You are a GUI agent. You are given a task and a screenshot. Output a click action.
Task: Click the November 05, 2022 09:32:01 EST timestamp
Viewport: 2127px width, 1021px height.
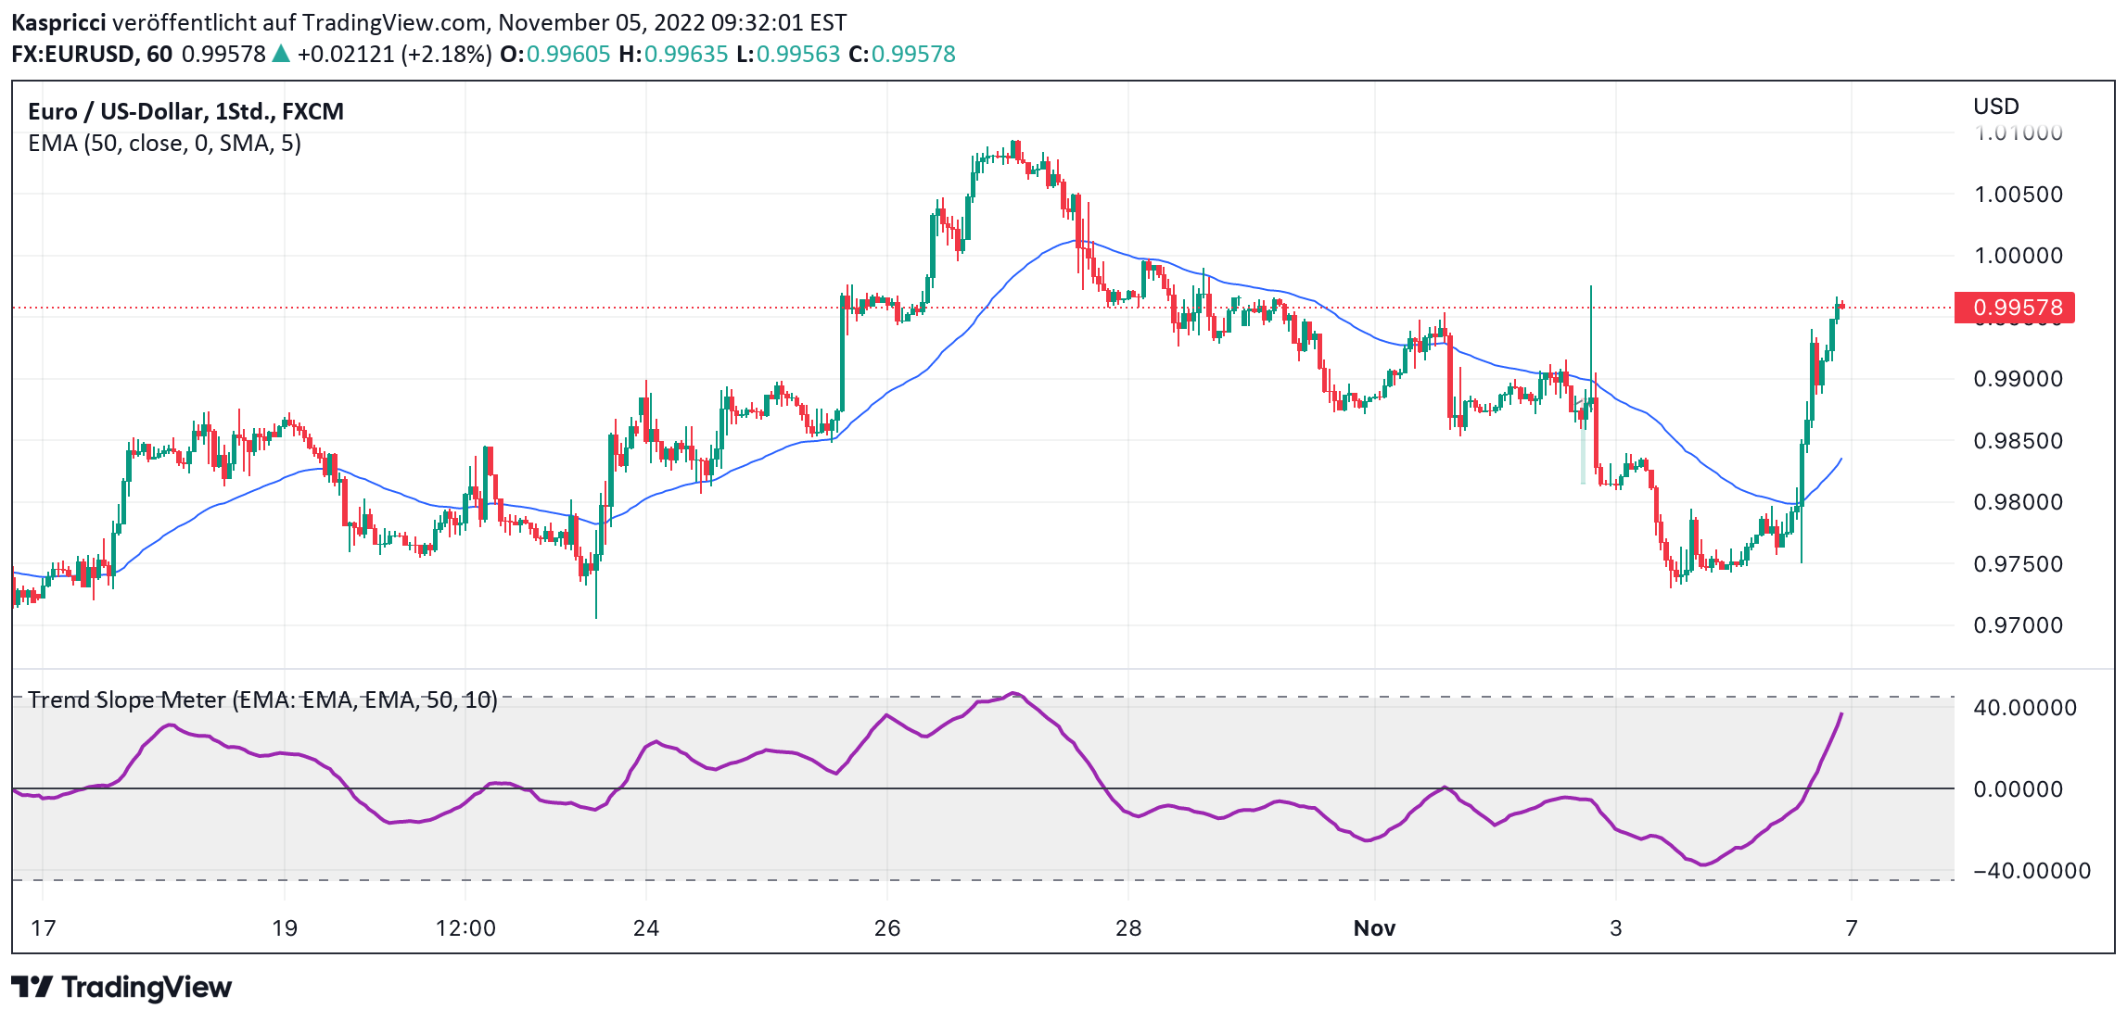[672, 22]
